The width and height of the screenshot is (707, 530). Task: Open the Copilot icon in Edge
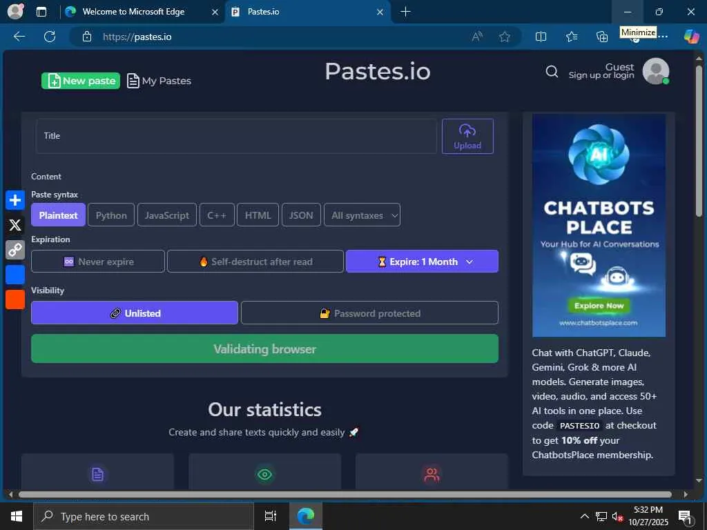tap(691, 36)
